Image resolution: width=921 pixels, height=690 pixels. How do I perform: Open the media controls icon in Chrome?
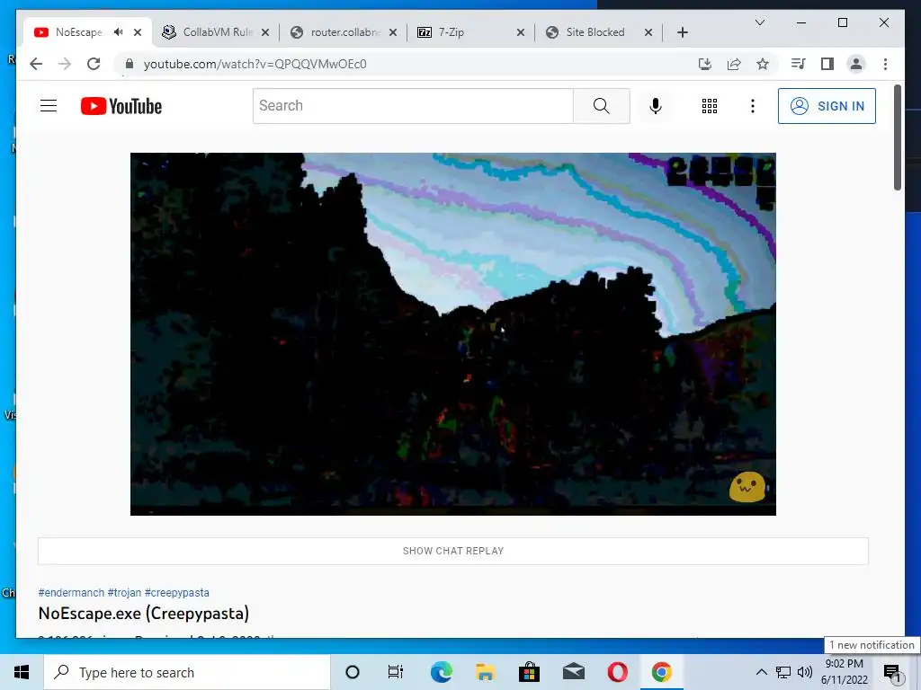click(799, 64)
